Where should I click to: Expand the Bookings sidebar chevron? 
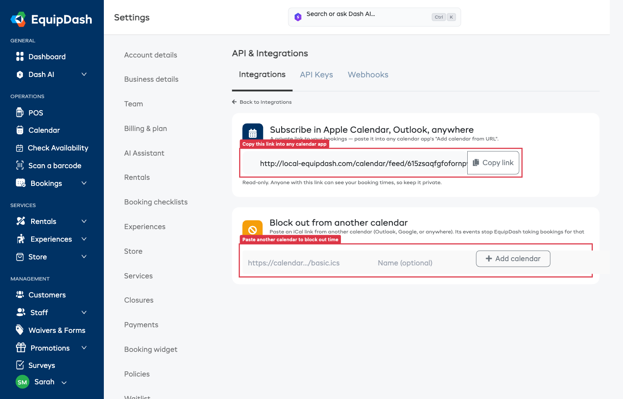84,183
